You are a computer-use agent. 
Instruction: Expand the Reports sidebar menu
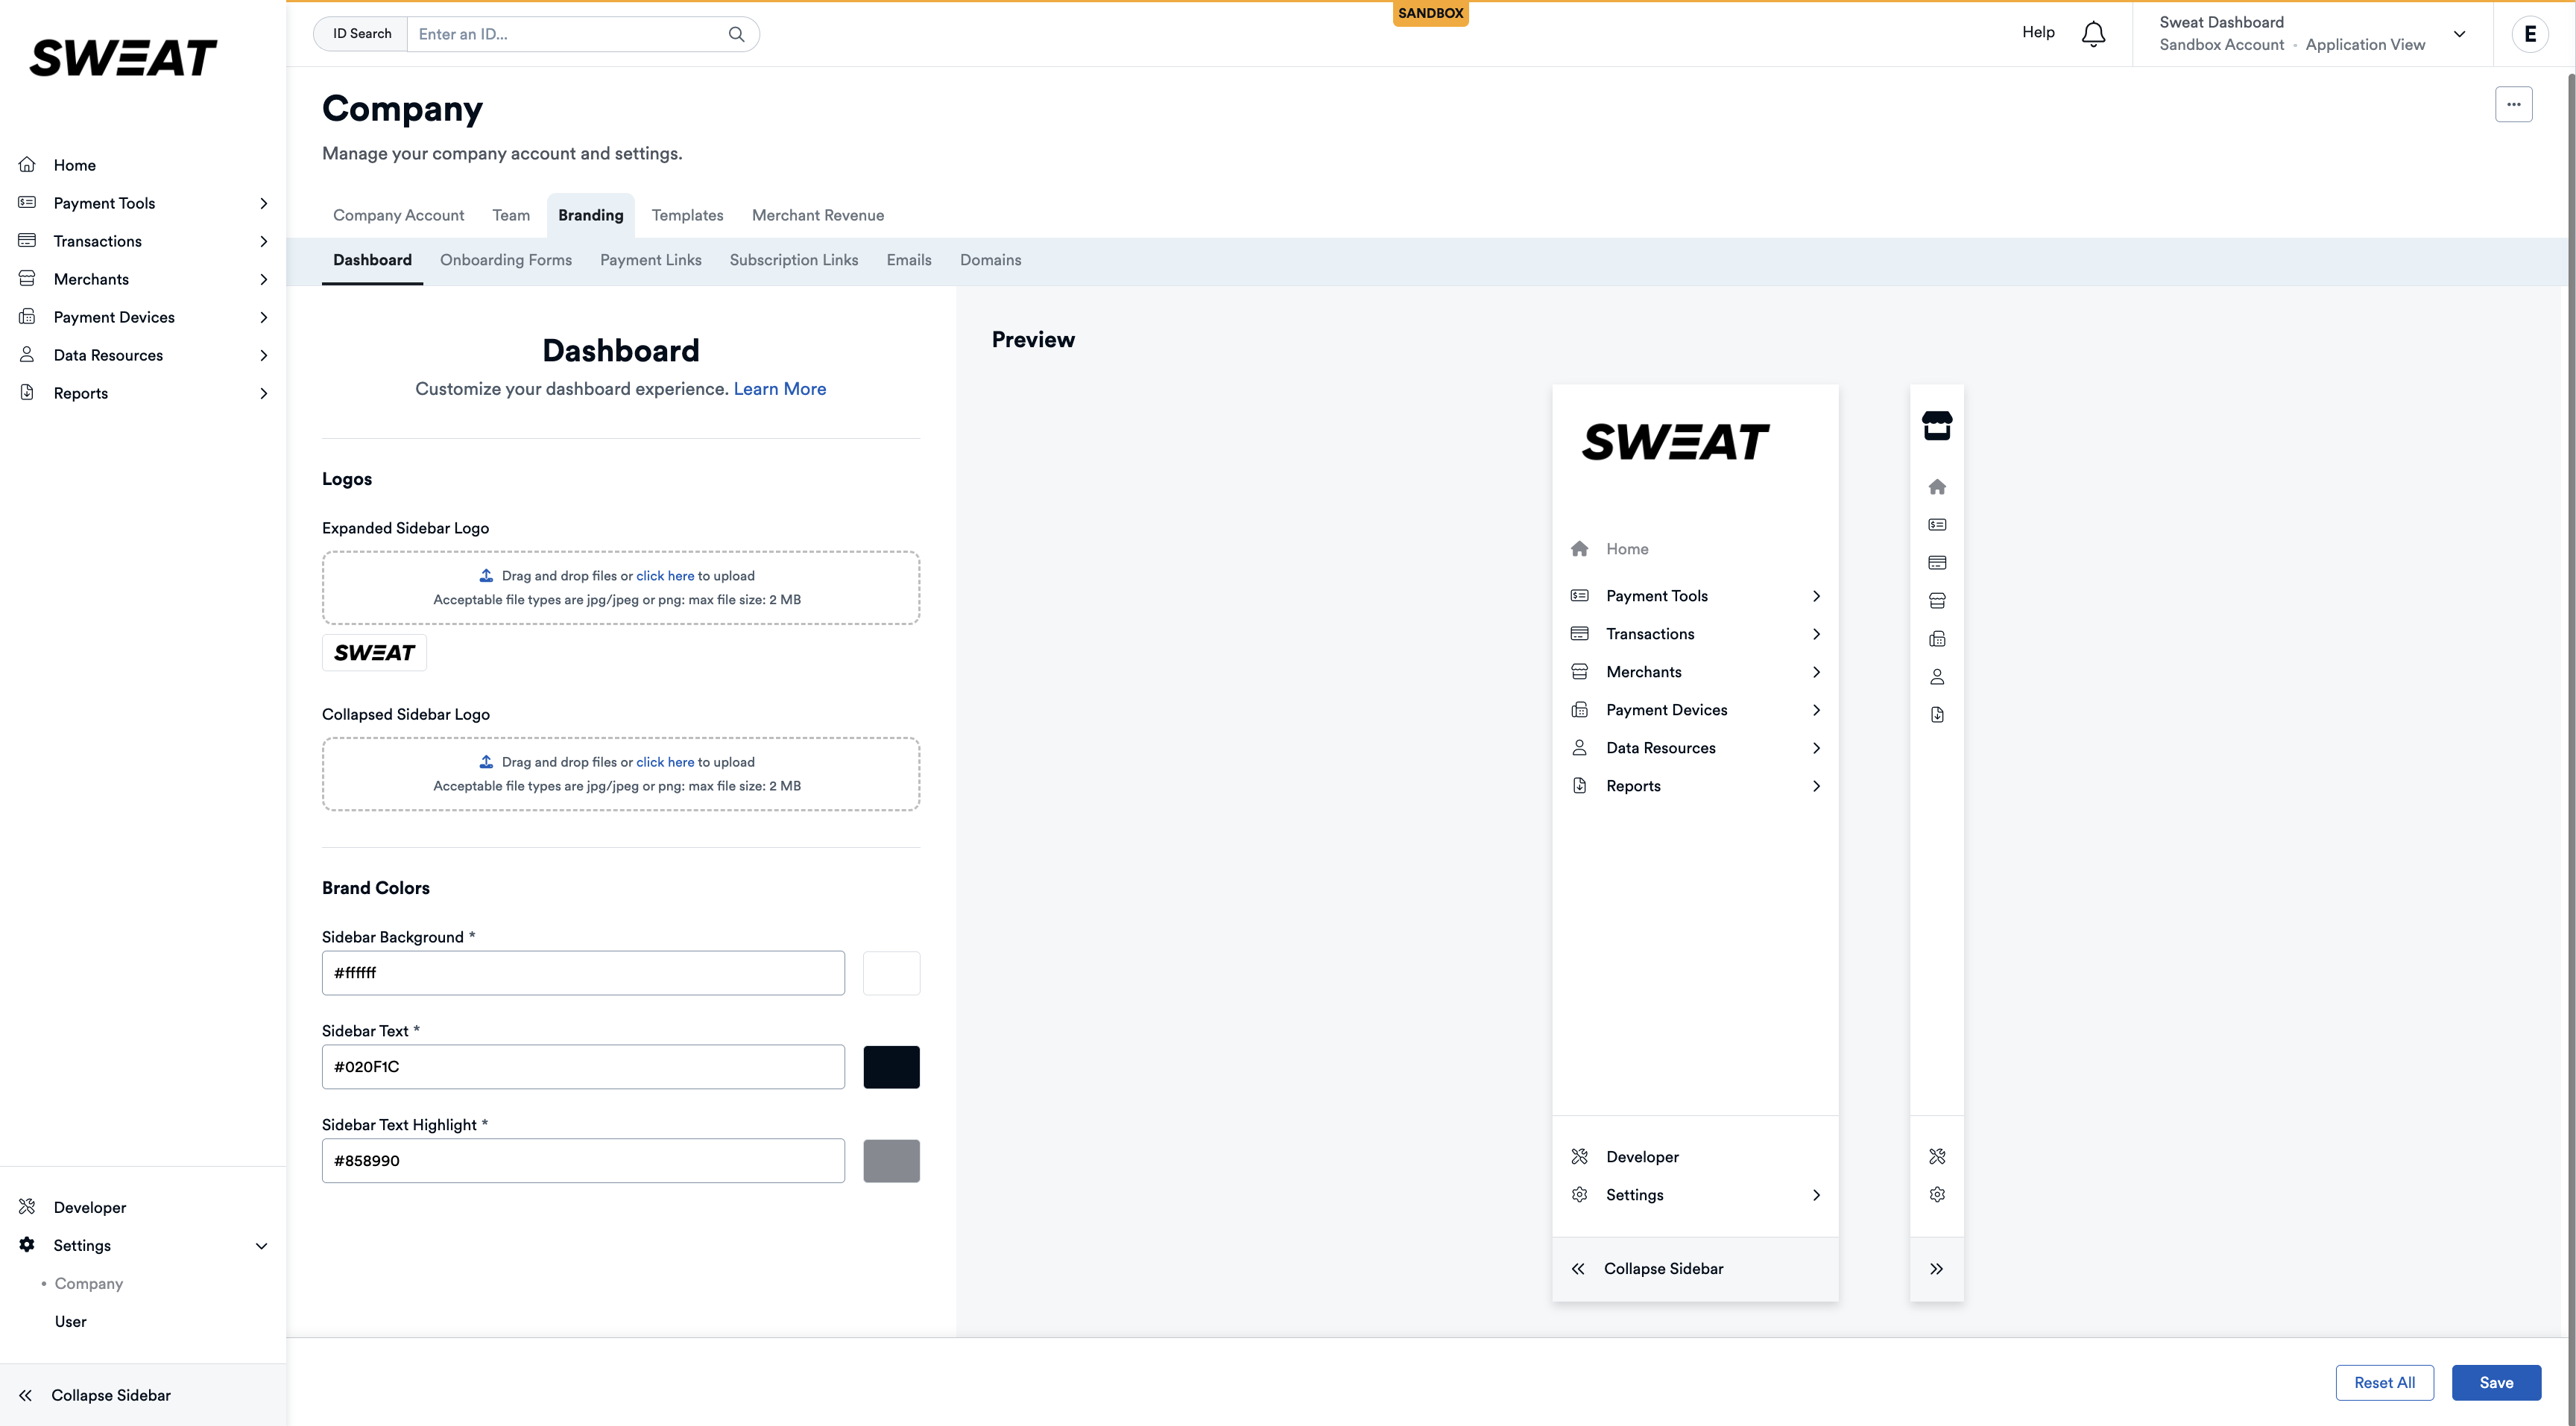(x=263, y=393)
